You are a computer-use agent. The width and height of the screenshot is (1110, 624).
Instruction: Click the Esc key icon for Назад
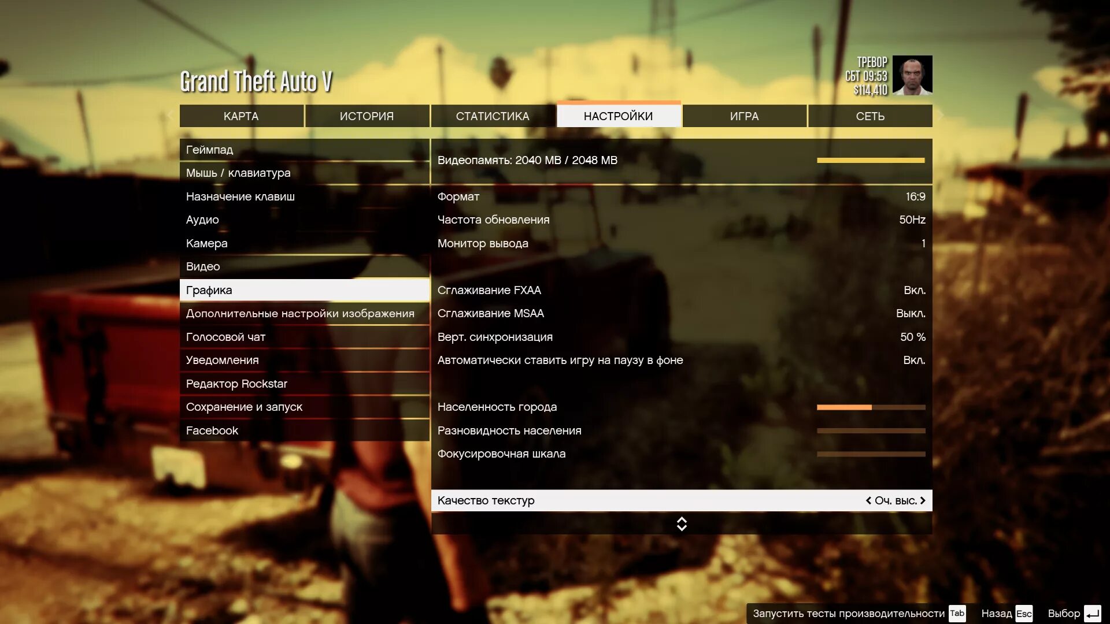click(1024, 614)
